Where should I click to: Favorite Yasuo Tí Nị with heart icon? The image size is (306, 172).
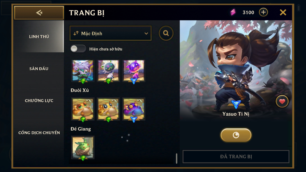coord(282,101)
